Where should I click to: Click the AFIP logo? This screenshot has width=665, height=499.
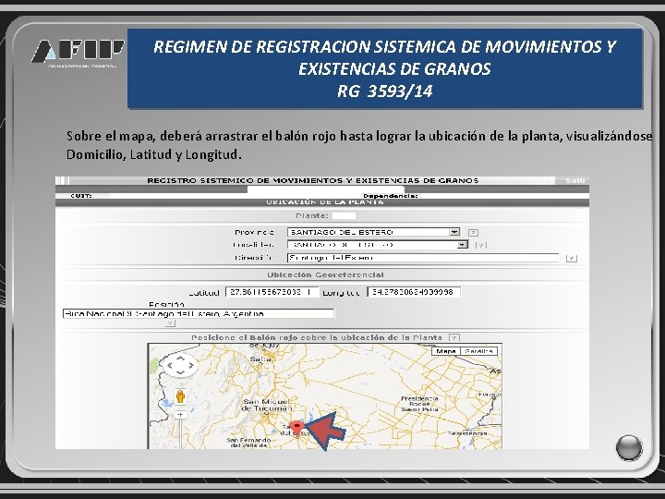78,52
